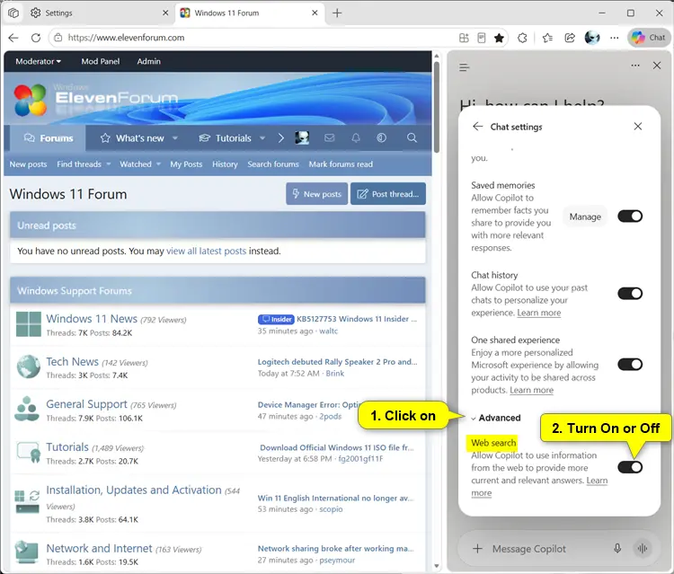This screenshot has height=574, width=674.
Task: Expand navigation overflow chevron
Action: tap(280, 138)
